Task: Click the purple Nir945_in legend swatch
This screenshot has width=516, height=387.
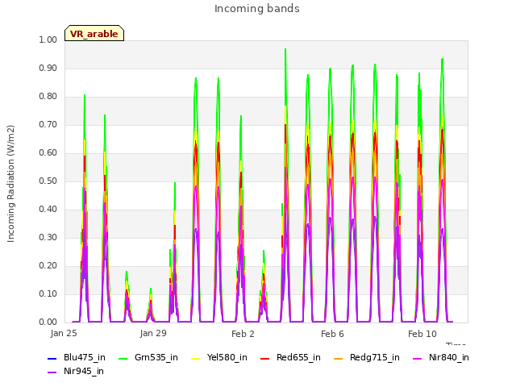Action: [x=52, y=372]
